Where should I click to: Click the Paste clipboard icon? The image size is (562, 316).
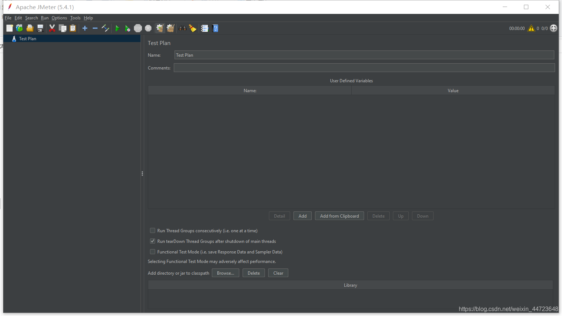pos(73,28)
